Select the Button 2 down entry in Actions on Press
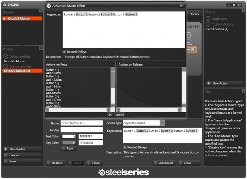The width and height of the screenshot is (247, 179). (x=52, y=96)
